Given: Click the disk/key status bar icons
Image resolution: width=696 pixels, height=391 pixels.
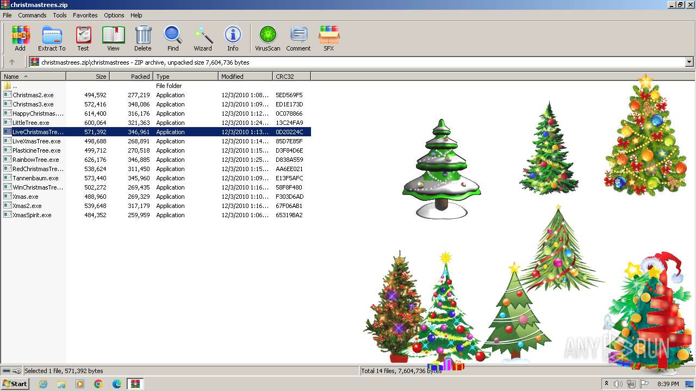Looking at the screenshot, I should click(x=12, y=371).
